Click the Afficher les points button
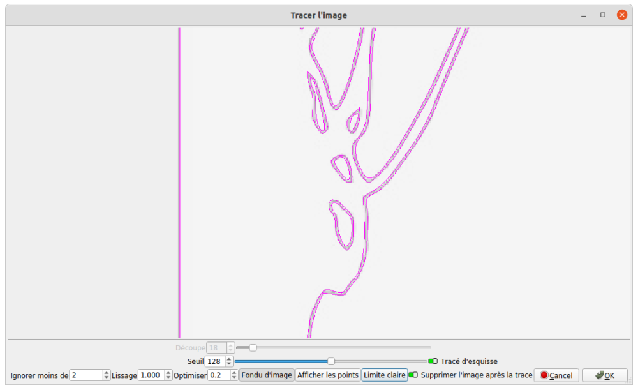This screenshot has width=638, height=390. (x=327, y=375)
